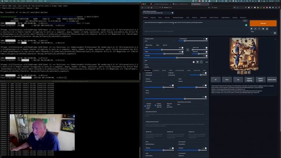Reload the browser page
Screen dimensions: 281x158
pyautogui.click(x=148, y=7)
